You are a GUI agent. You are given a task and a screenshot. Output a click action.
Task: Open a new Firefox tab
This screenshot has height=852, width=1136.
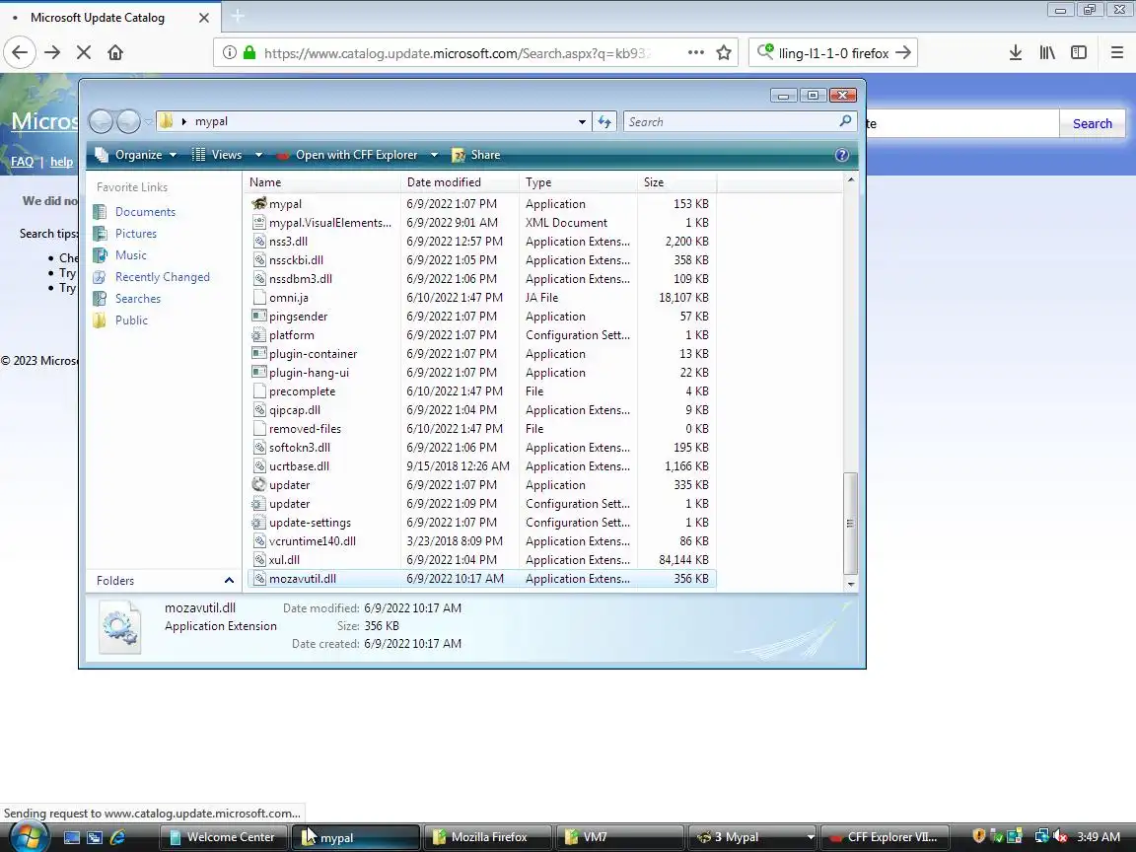238,16
